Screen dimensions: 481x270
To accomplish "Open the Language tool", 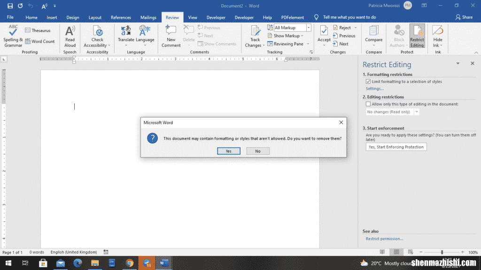I will (145, 36).
